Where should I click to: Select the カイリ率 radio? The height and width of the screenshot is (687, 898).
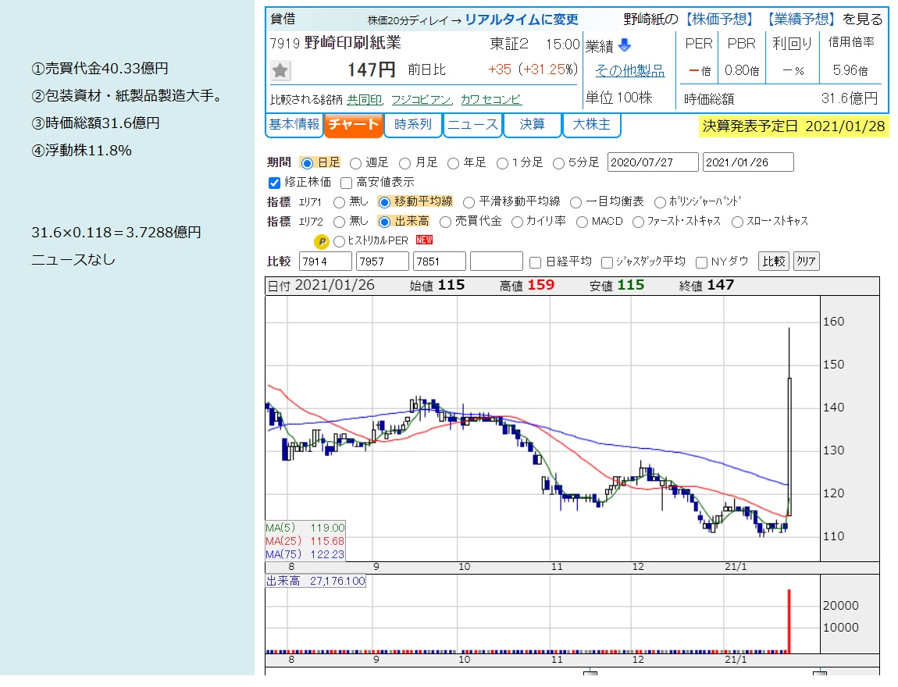pos(517,222)
